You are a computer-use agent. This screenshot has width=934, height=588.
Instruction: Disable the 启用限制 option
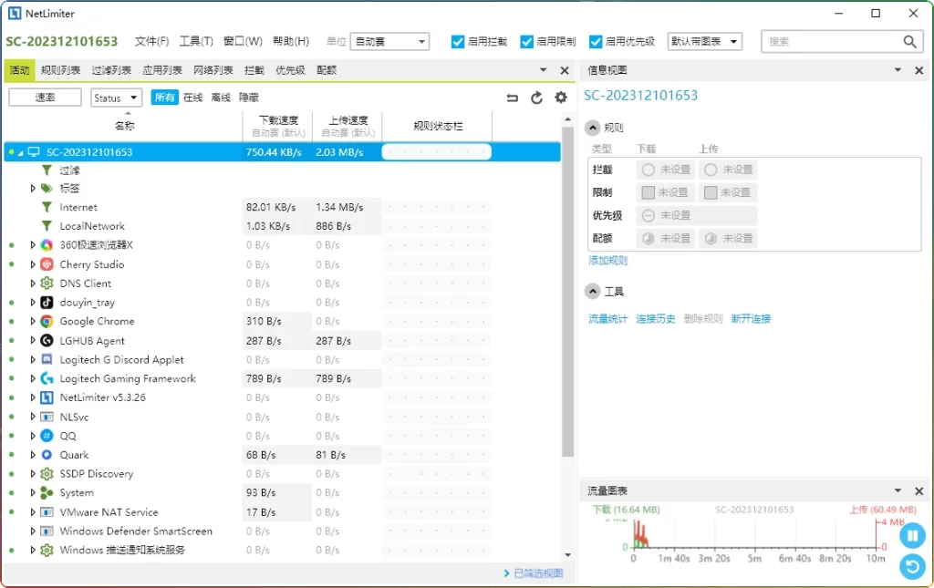(x=526, y=41)
